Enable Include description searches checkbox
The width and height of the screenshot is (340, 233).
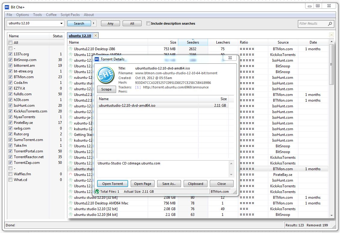coord(148,23)
